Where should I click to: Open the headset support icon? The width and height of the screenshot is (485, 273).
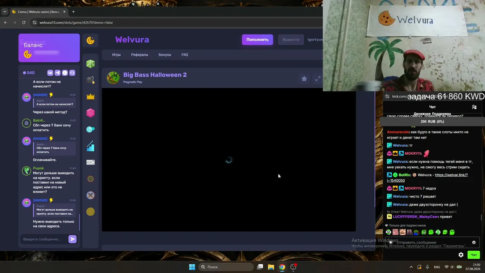(x=72, y=73)
